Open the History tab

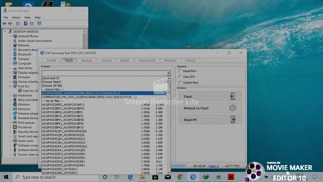(191, 60)
